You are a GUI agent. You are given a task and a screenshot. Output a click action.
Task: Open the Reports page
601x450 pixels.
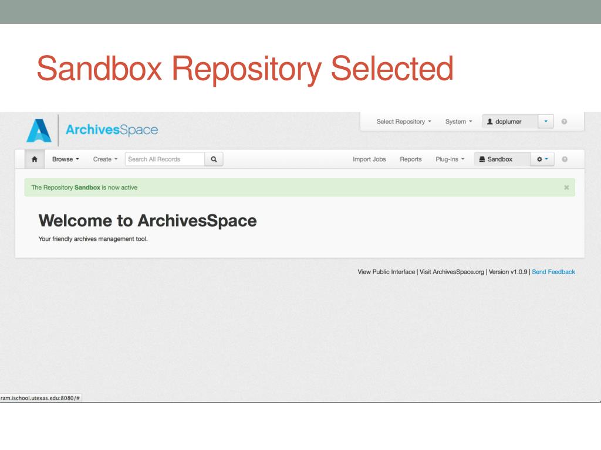pos(410,159)
